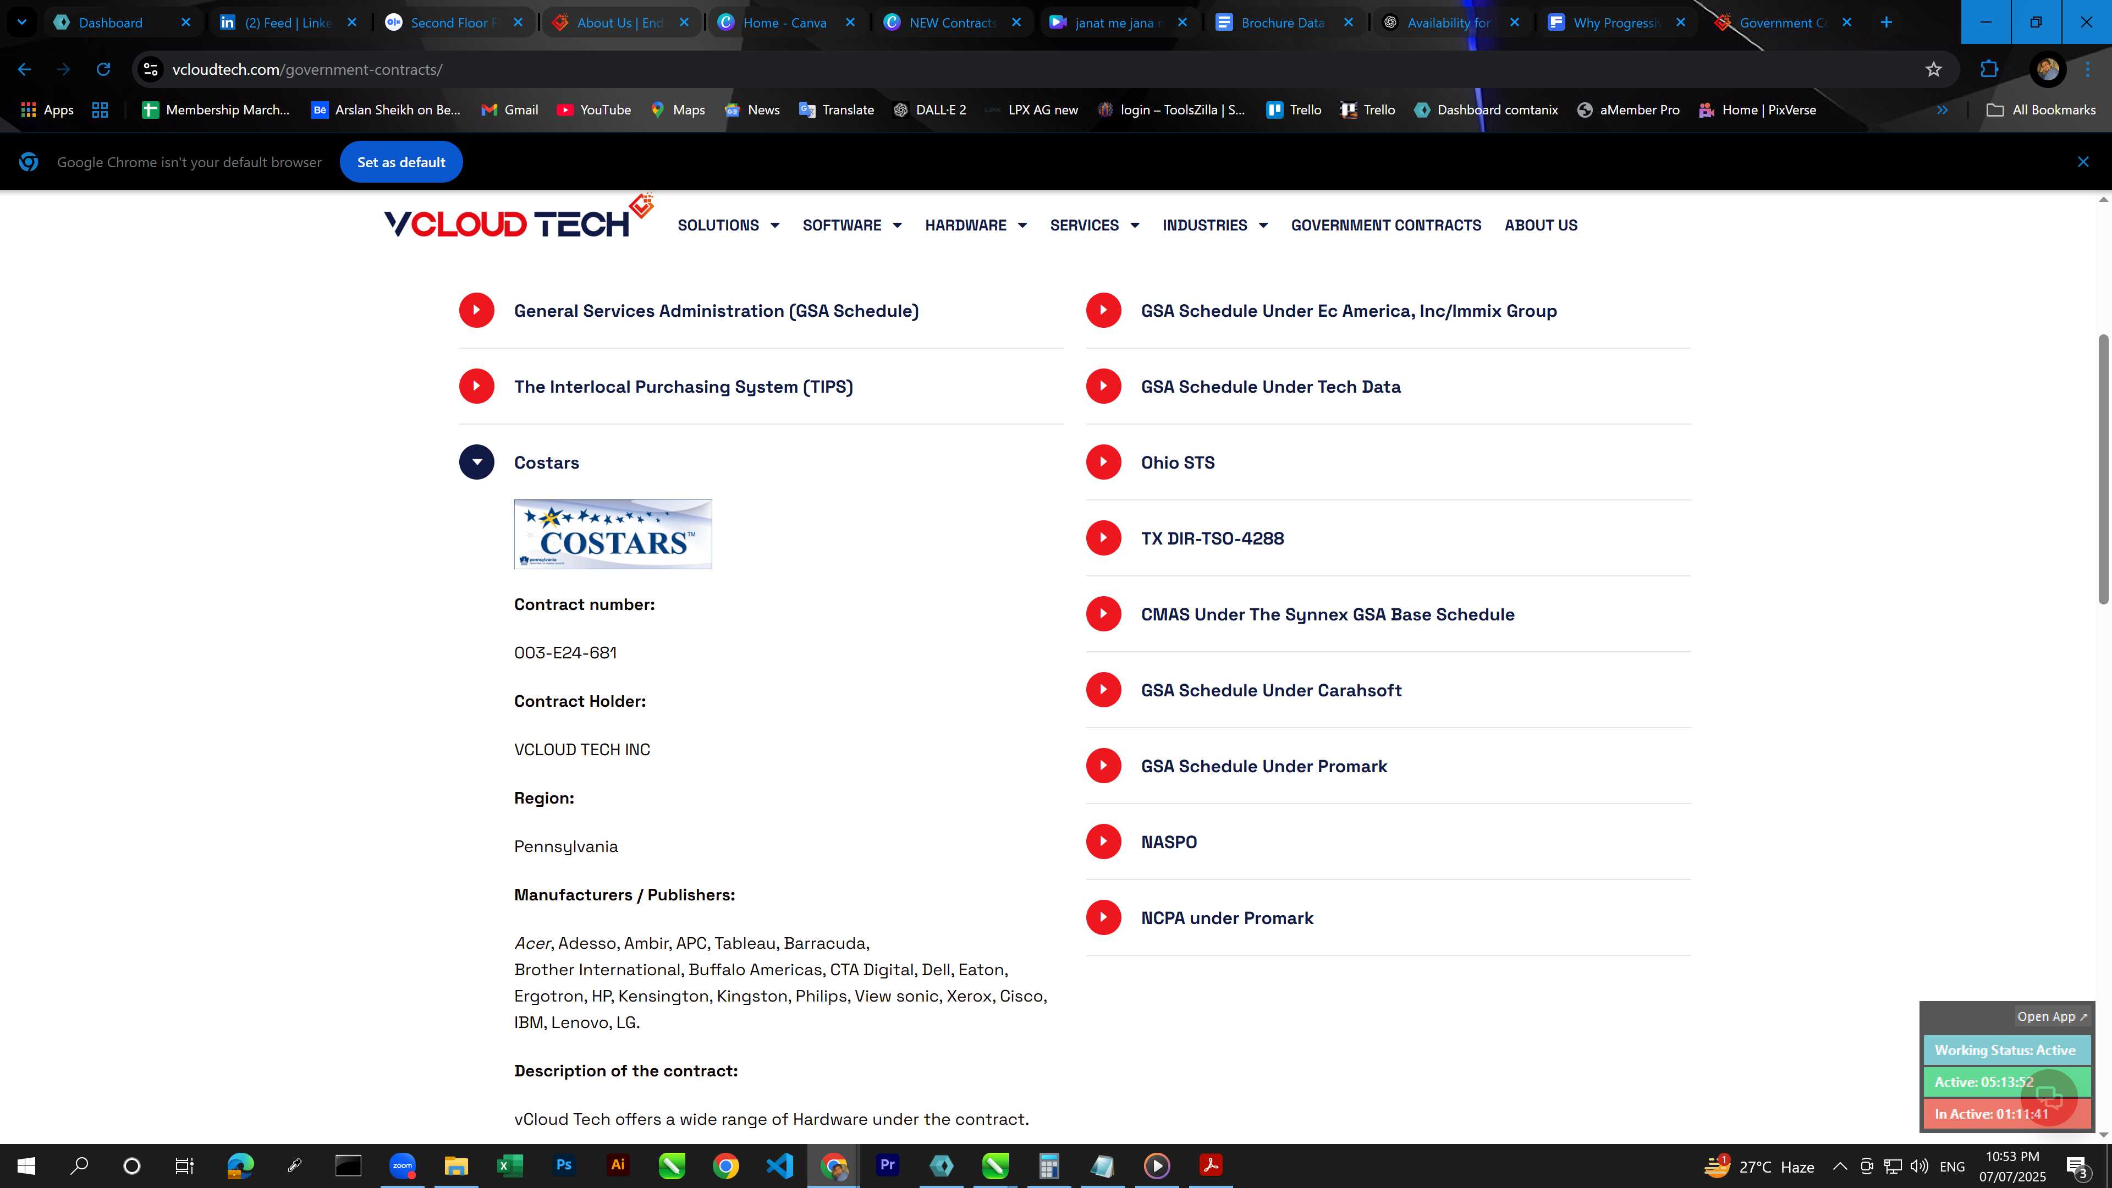Switch to the Brochure Data tab

tap(1282, 23)
